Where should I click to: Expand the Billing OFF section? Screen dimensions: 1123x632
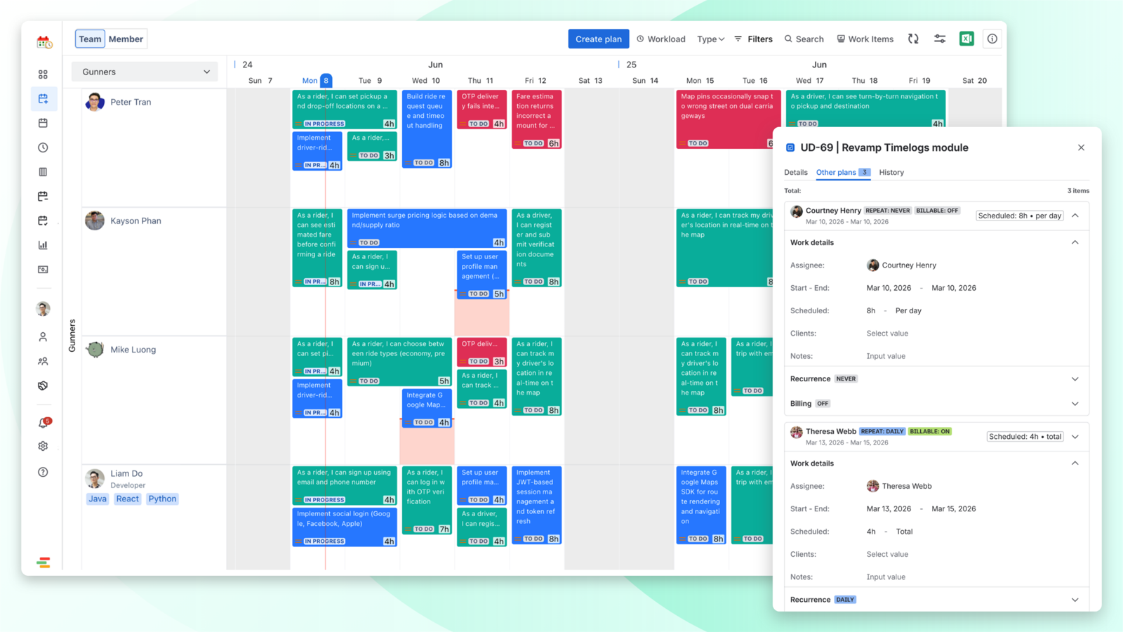pyautogui.click(x=1075, y=404)
